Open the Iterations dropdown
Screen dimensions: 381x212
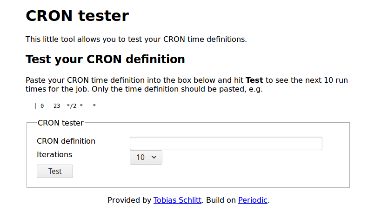(x=146, y=157)
